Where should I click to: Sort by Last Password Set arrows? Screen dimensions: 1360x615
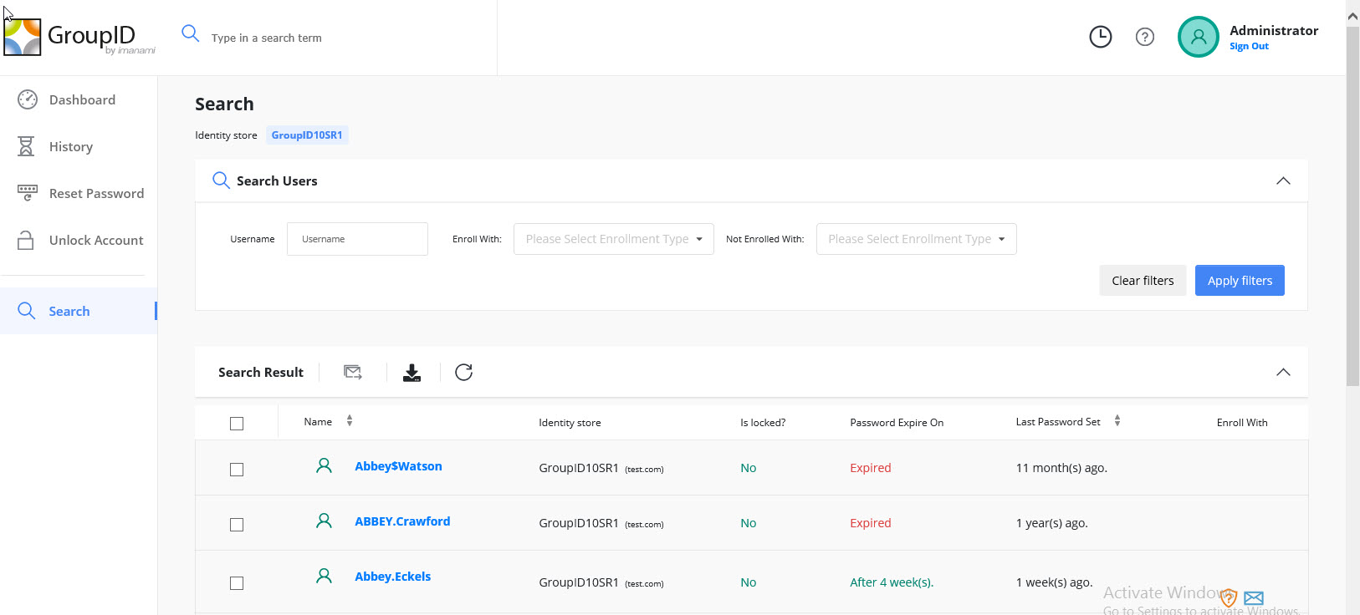(1117, 421)
